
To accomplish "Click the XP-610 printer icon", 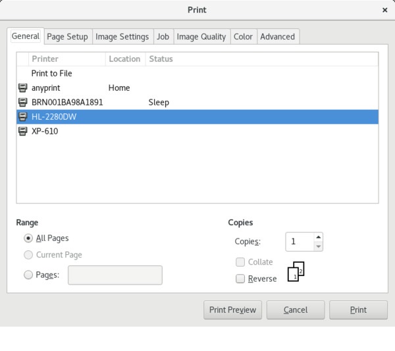I will [x=23, y=131].
